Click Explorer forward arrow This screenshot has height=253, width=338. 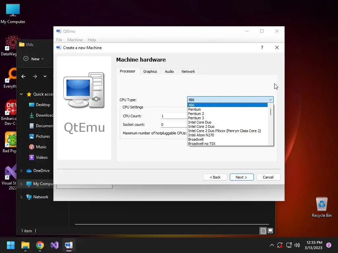pyautogui.click(x=35, y=76)
